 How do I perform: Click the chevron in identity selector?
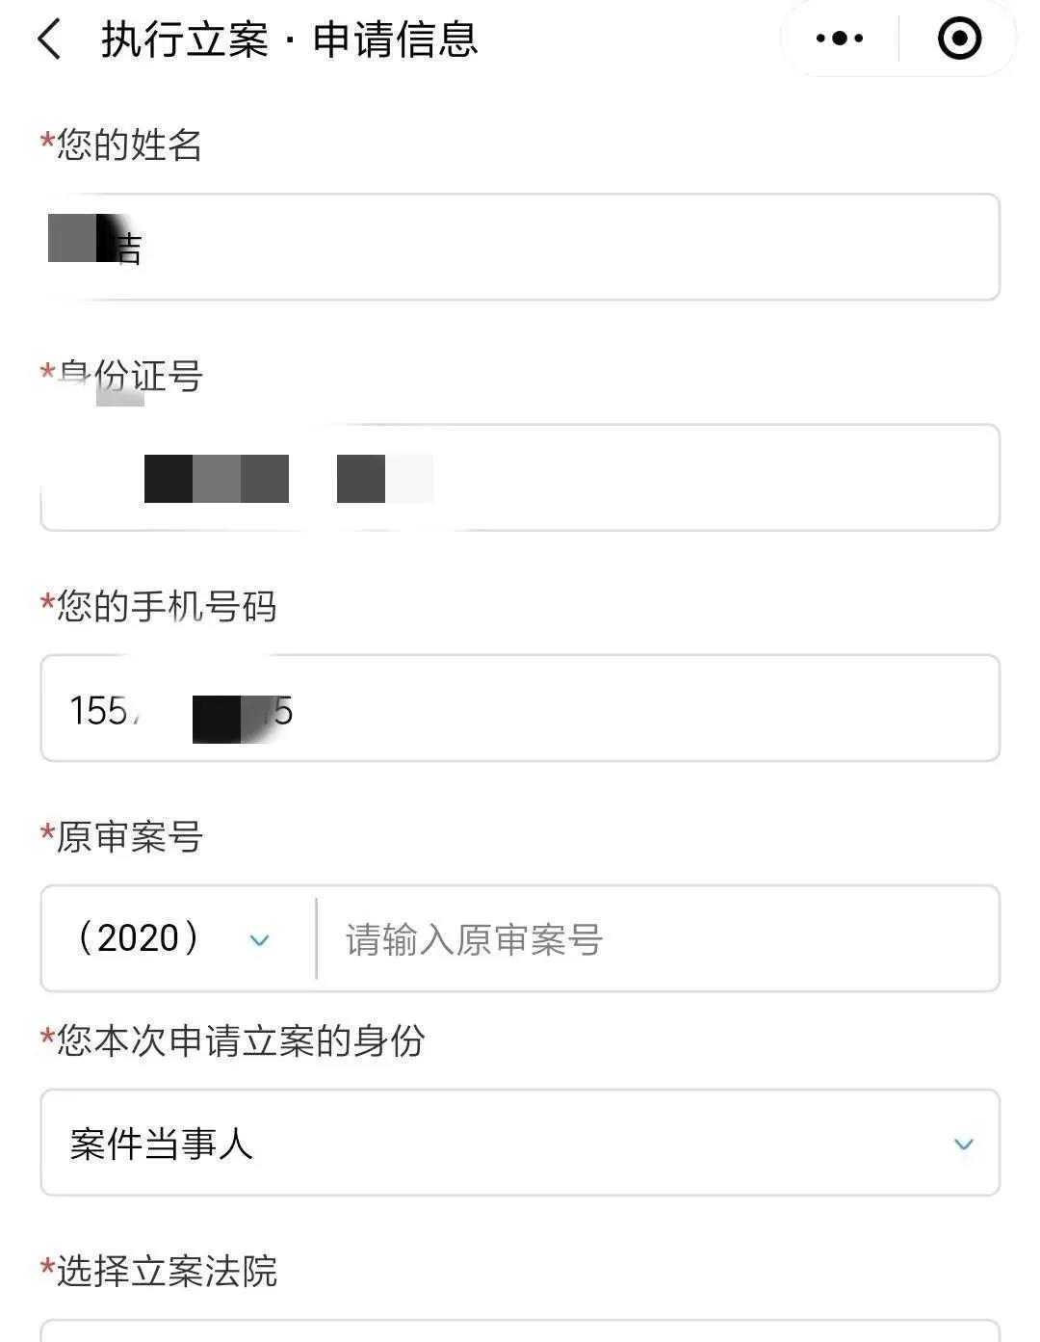click(x=964, y=1145)
